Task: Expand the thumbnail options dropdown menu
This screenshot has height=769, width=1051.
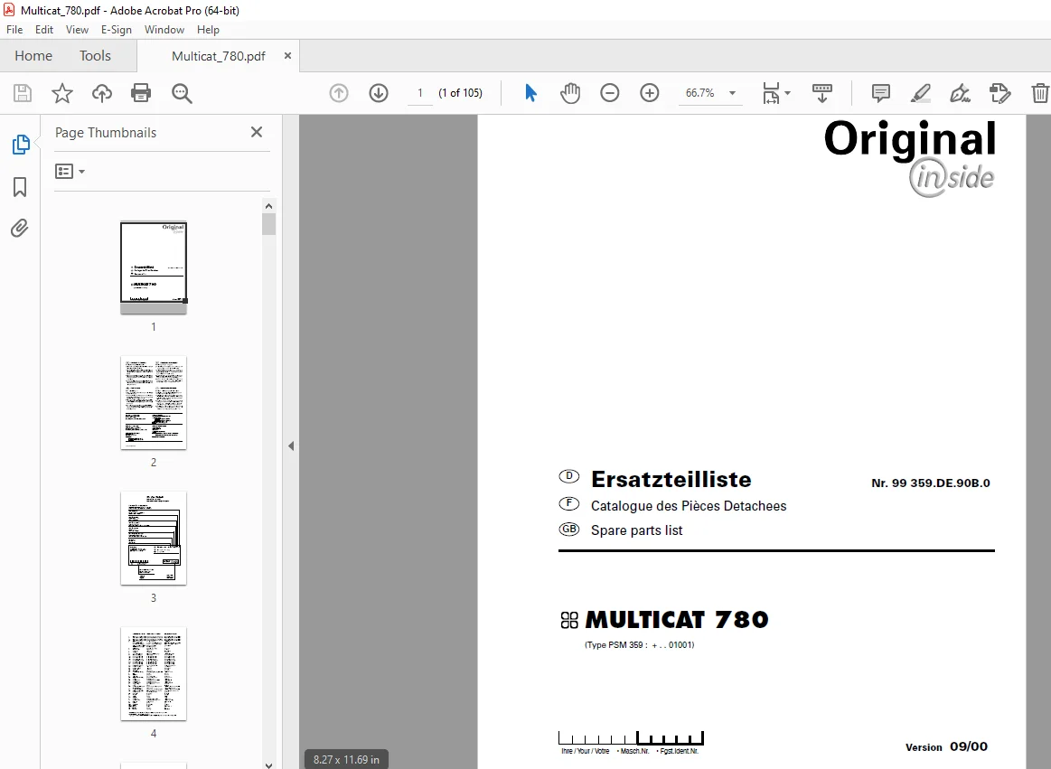Action: tap(70, 172)
